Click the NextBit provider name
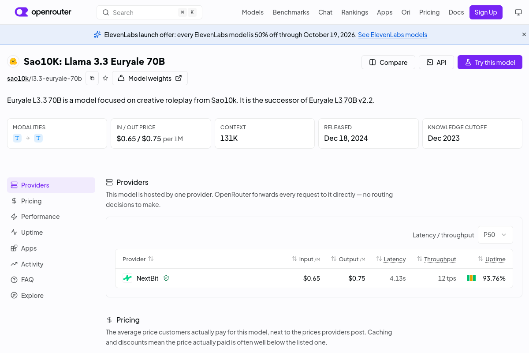529x353 pixels. coord(147,278)
